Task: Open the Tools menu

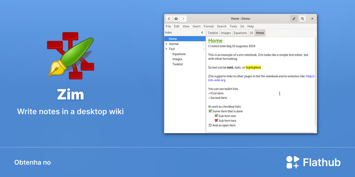Action: pos(233,26)
